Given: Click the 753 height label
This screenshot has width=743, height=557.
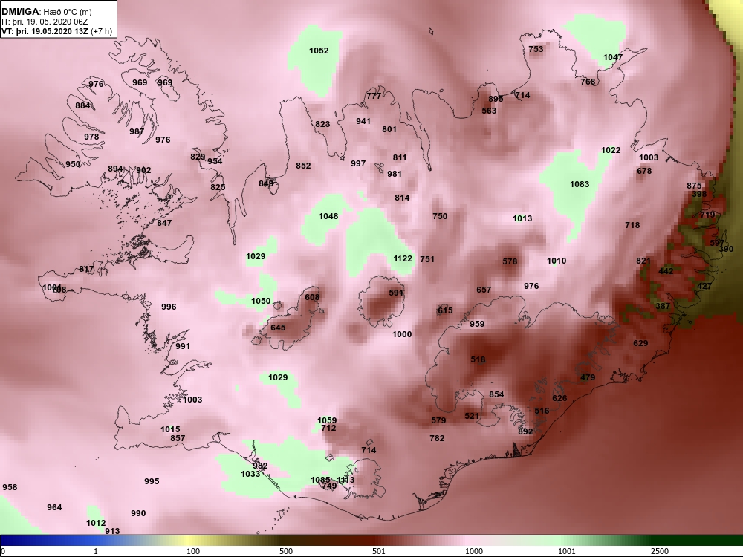Looking at the screenshot, I should pyautogui.click(x=536, y=49).
